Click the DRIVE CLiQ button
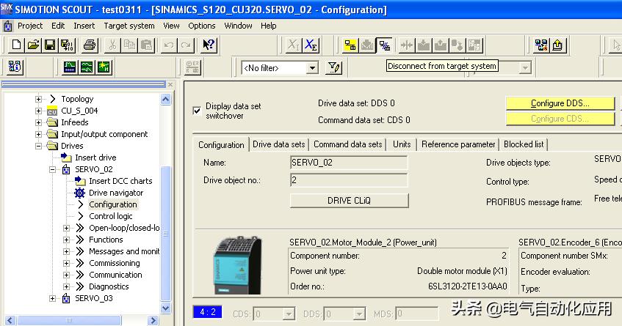The height and width of the screenshot is (326, 622). [349, 201]
